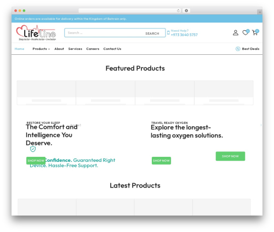Click the 'TRAVEL READY OXYGEN' label
This screenshot has height=232, width=274.
169,123
